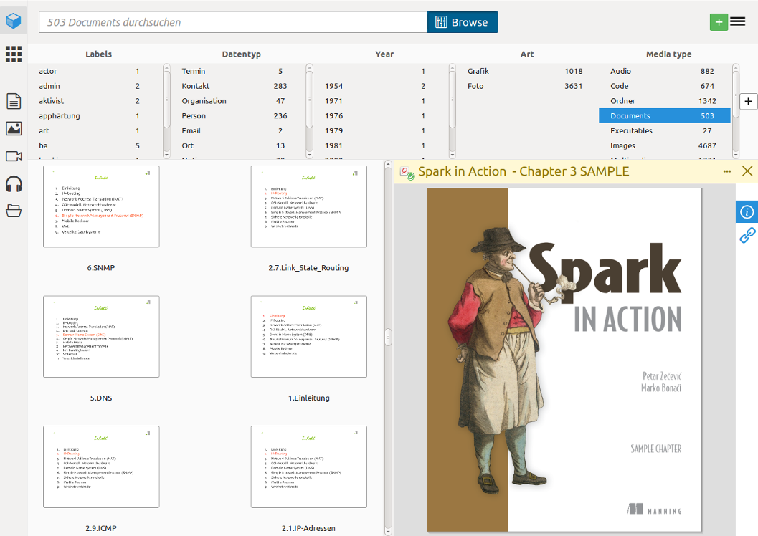The image size is (758, 536).
Task: Select Ordner media type
Action: [665, 101]
